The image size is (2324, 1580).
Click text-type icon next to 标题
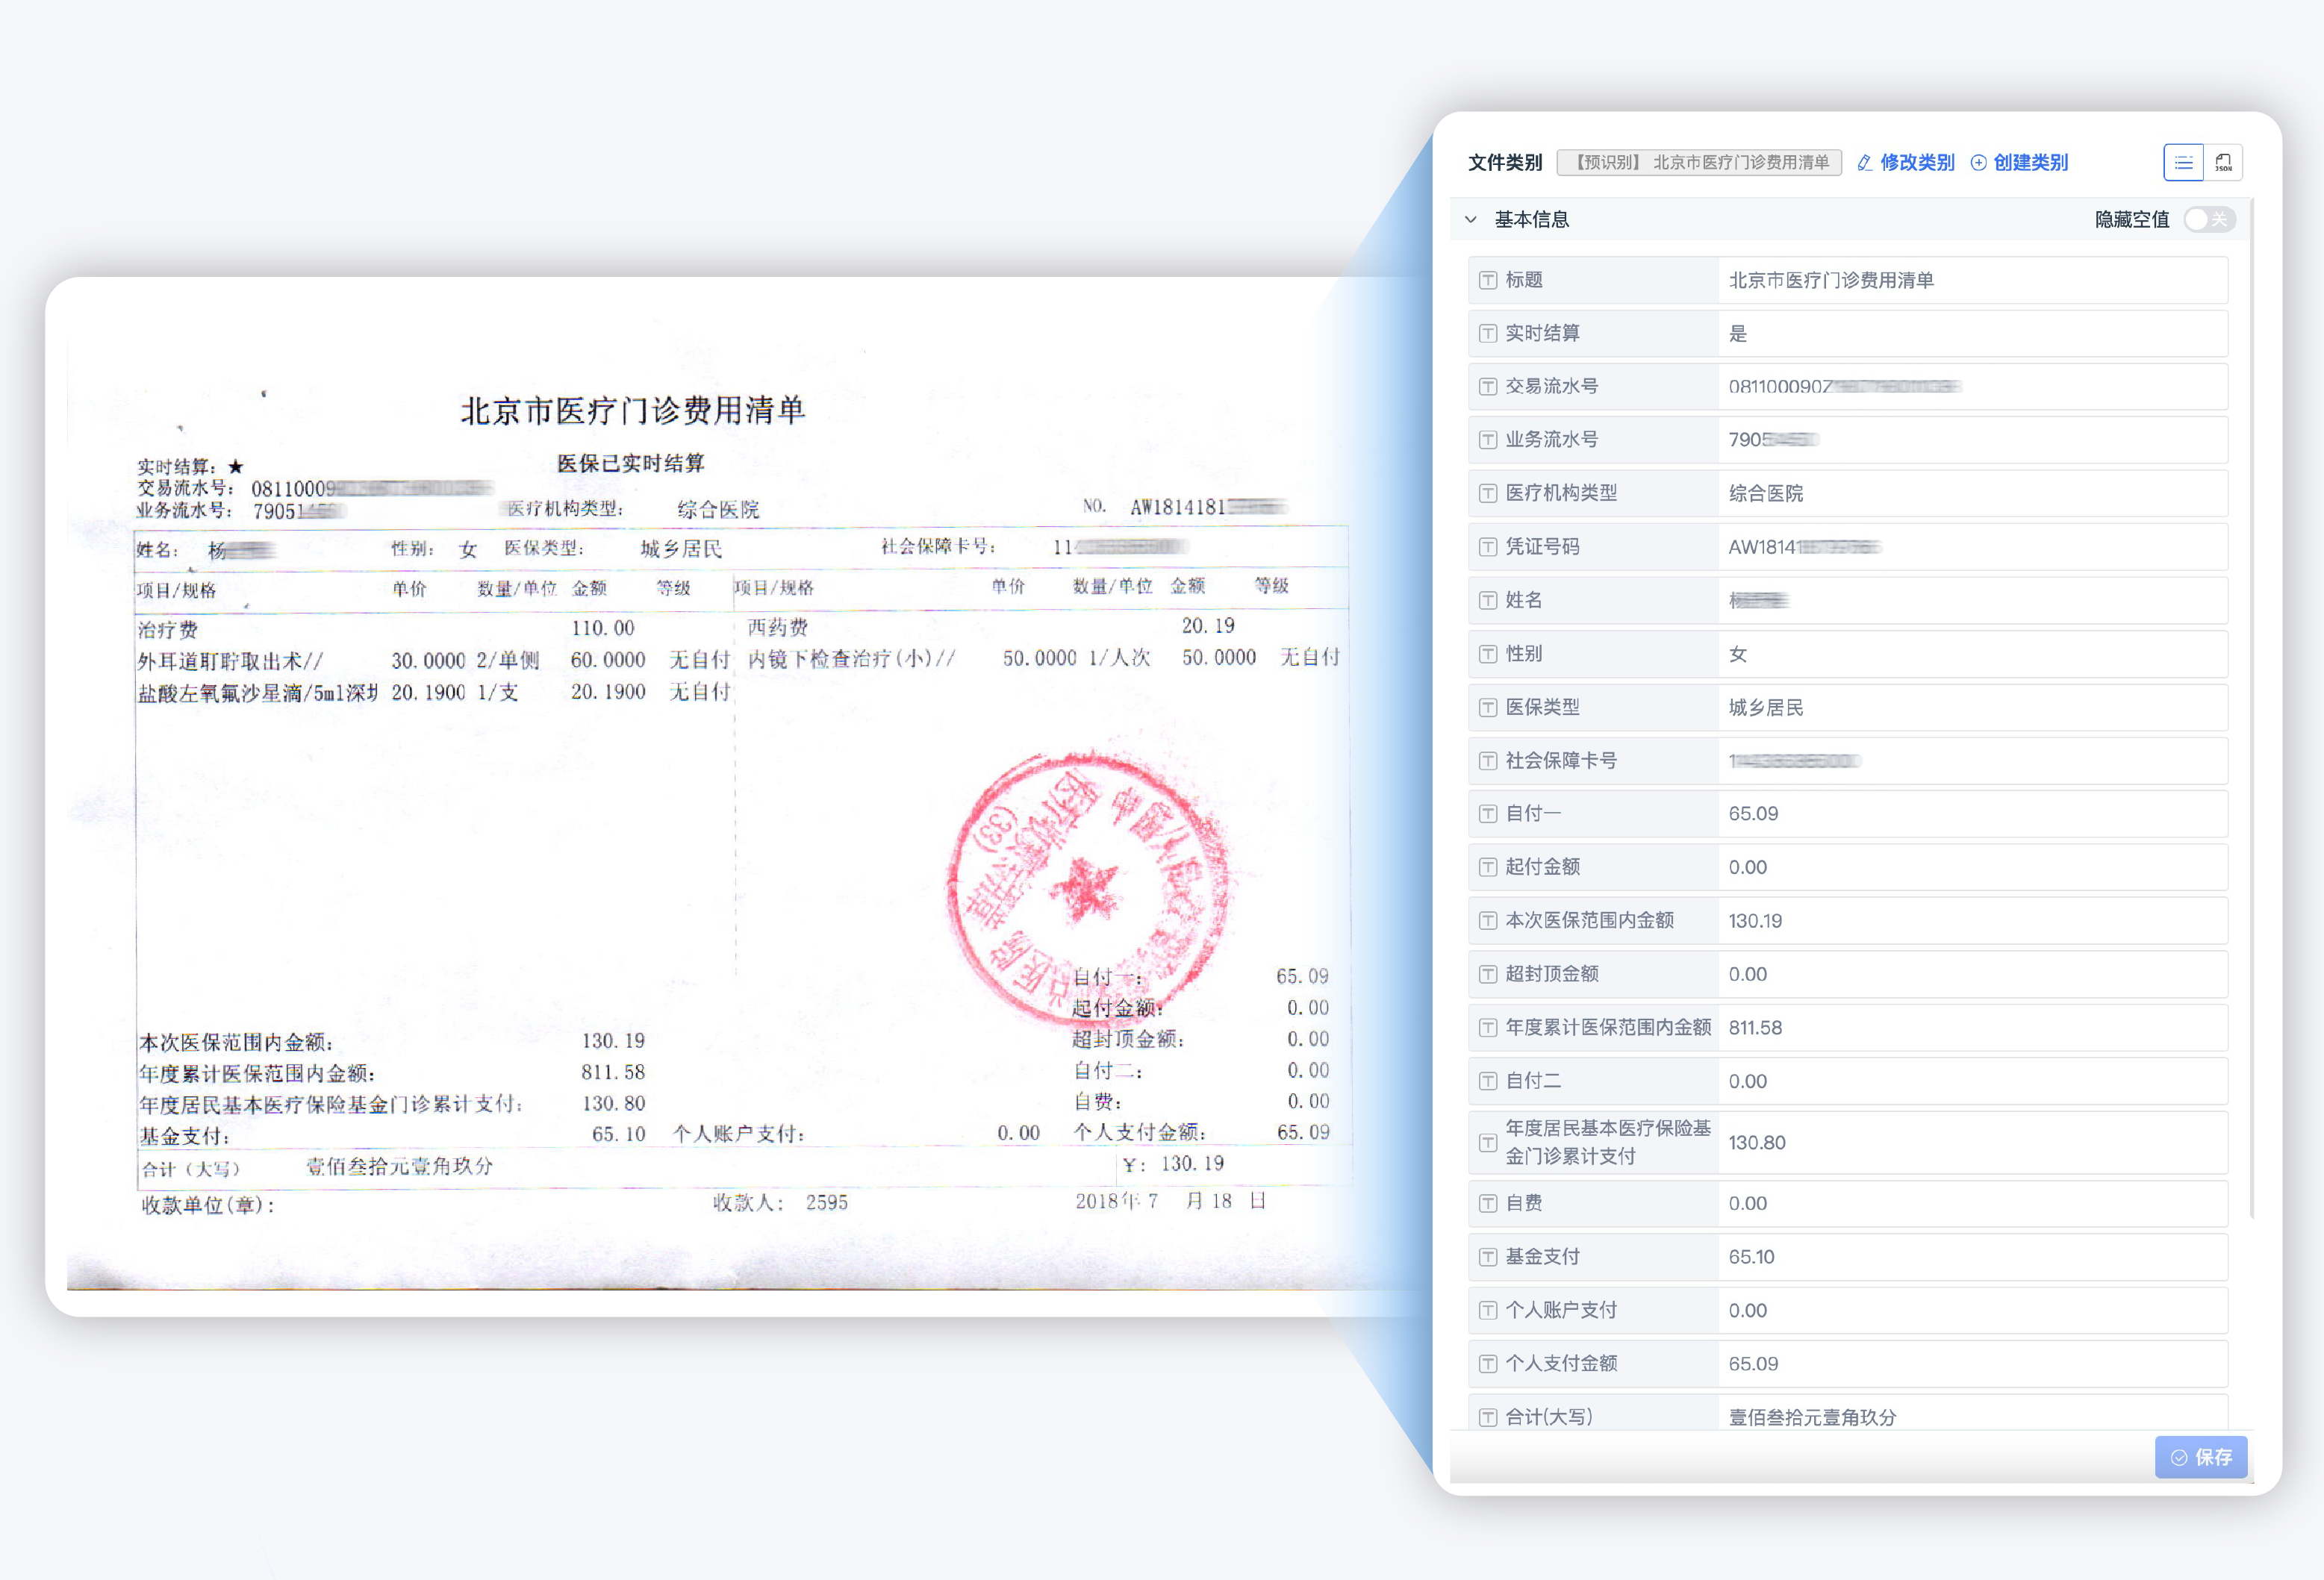pos(1488,280)
